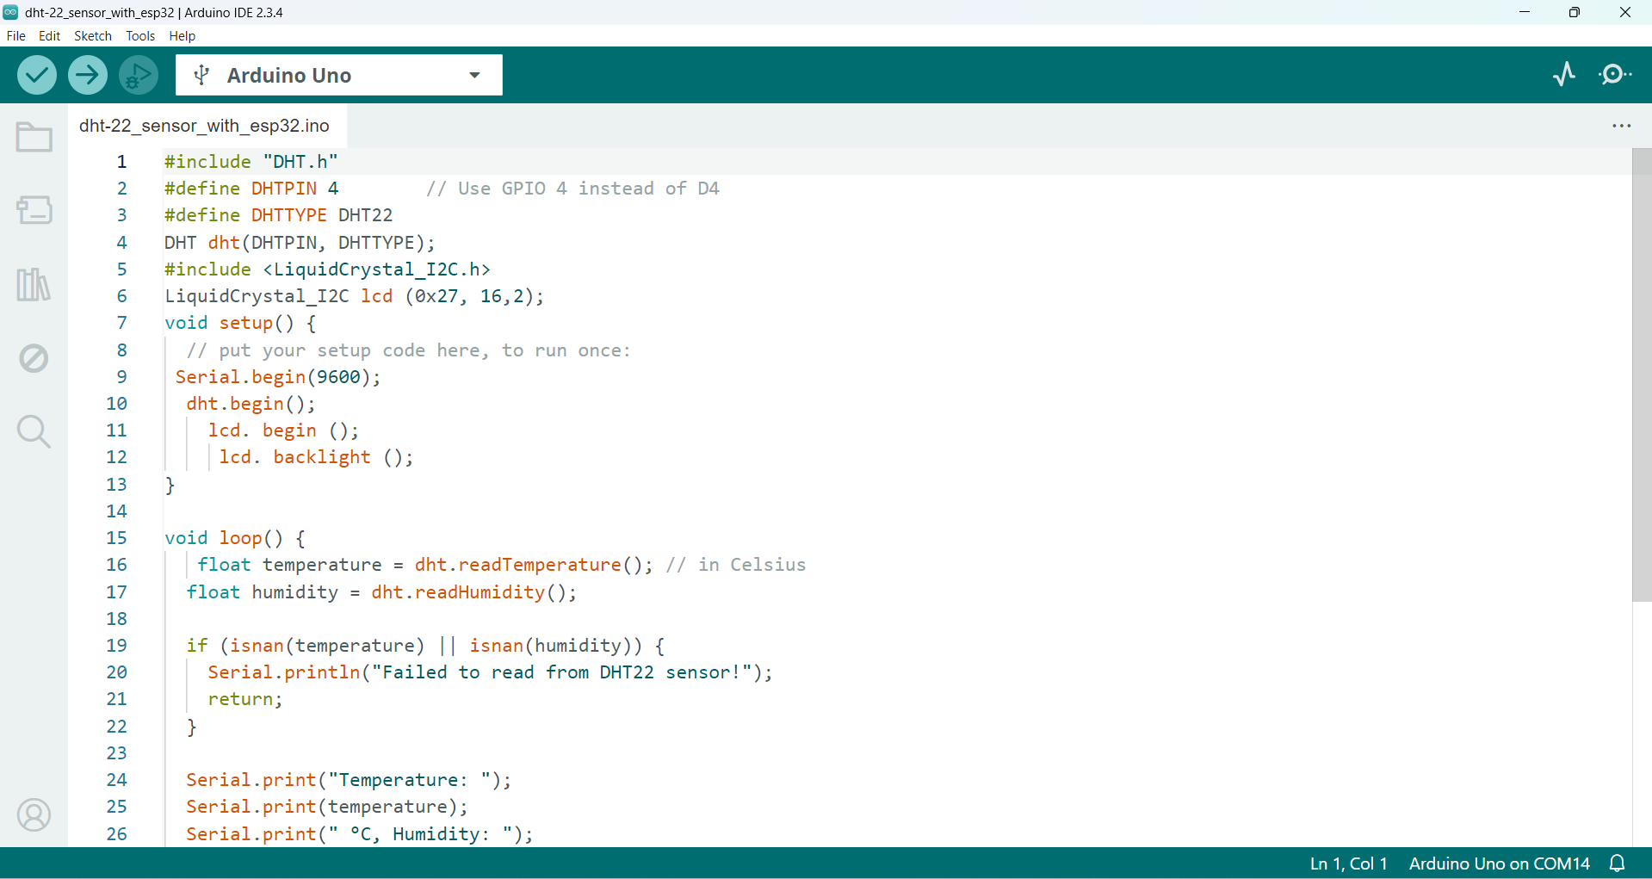
Task: Upload sketch with the arrow button
Action: pyautogui.click(x=88, y=75)
